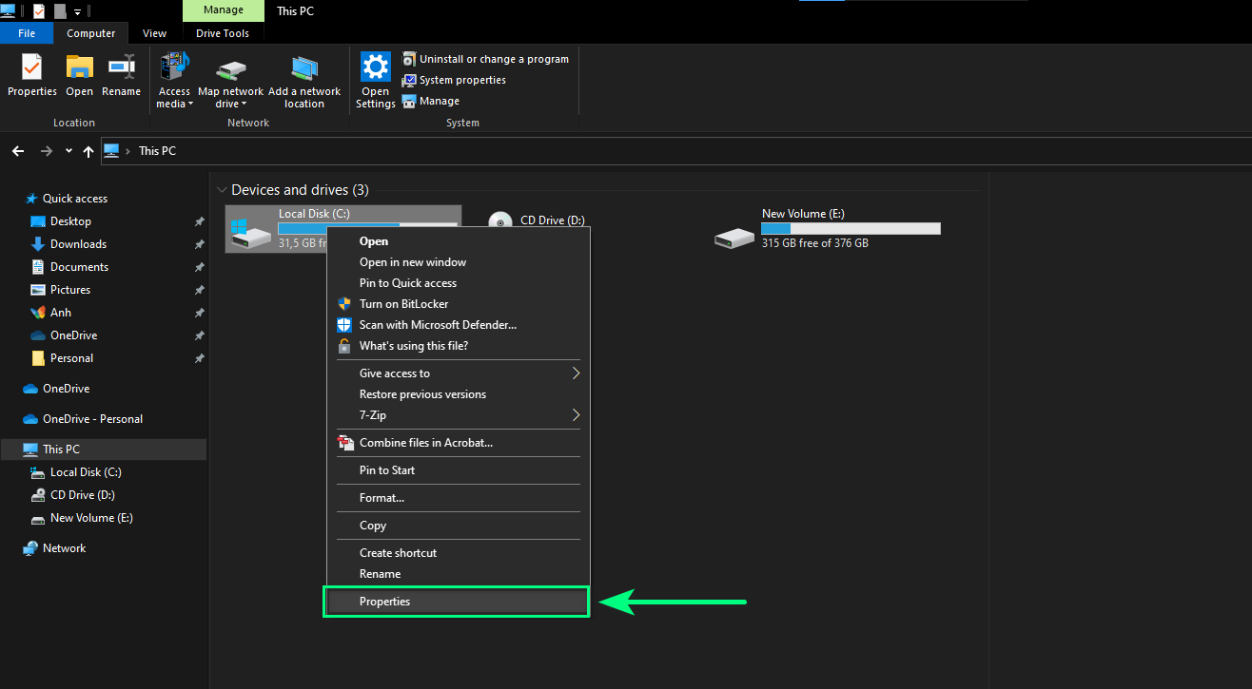
Task: Click the Map network drive icon
Action: point(230,68)
